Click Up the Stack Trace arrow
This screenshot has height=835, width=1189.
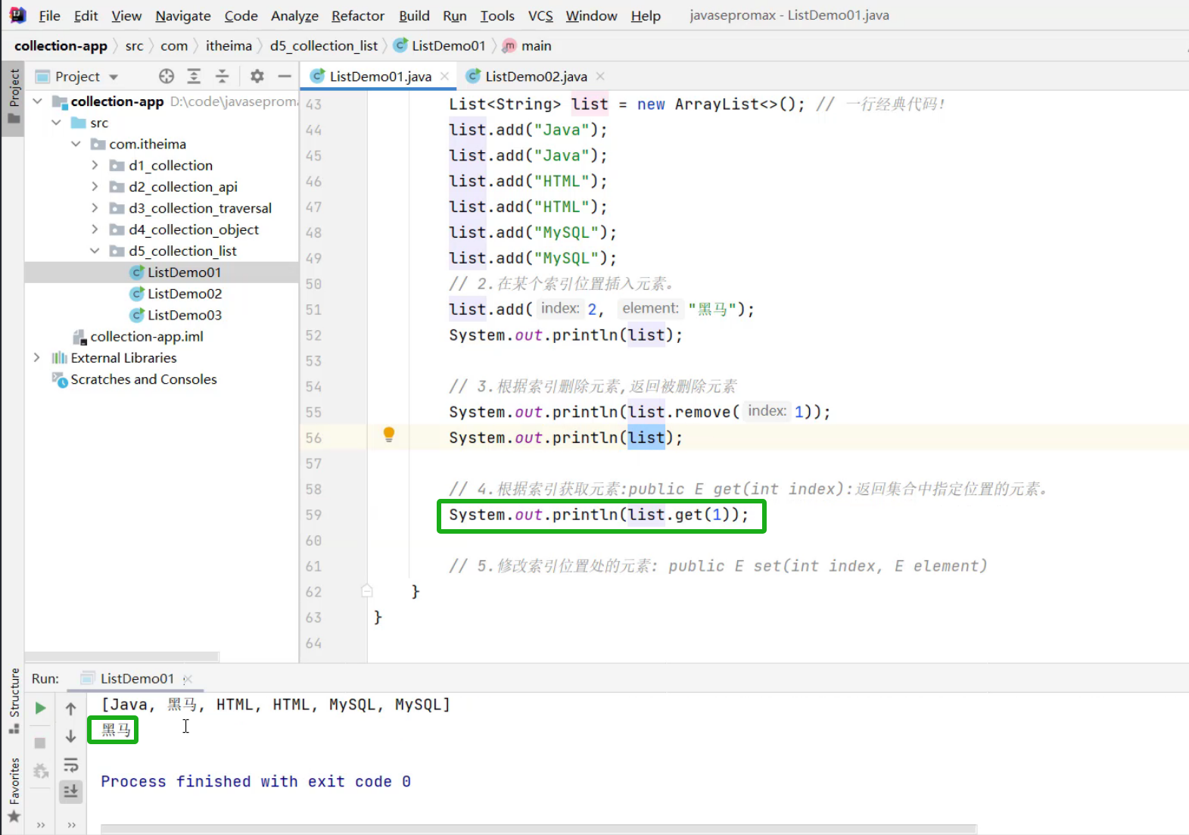click(x=70, y=709)
